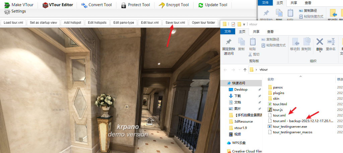The width and height of the screenshot is (343, 153).
Task: Click Set as startup view button
Action: tap(43, 23)
